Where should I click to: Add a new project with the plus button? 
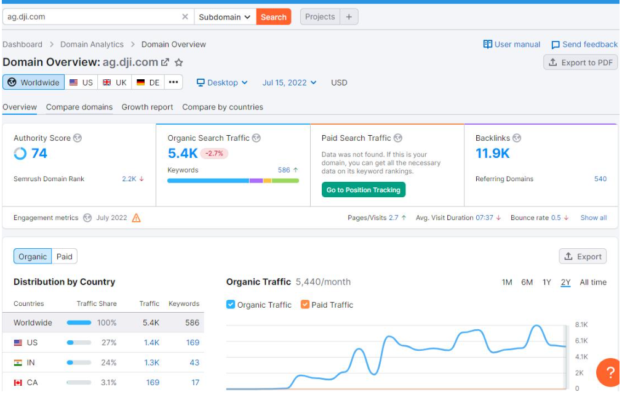(x=349, y=17)
